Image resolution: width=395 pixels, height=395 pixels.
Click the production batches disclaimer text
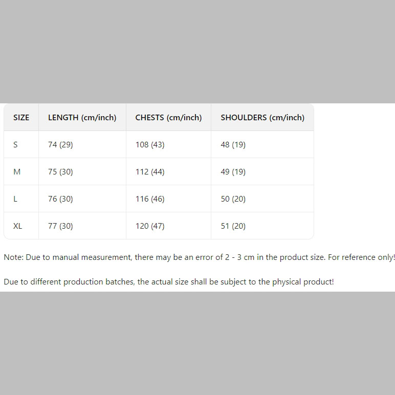click(x=169, y=281)
